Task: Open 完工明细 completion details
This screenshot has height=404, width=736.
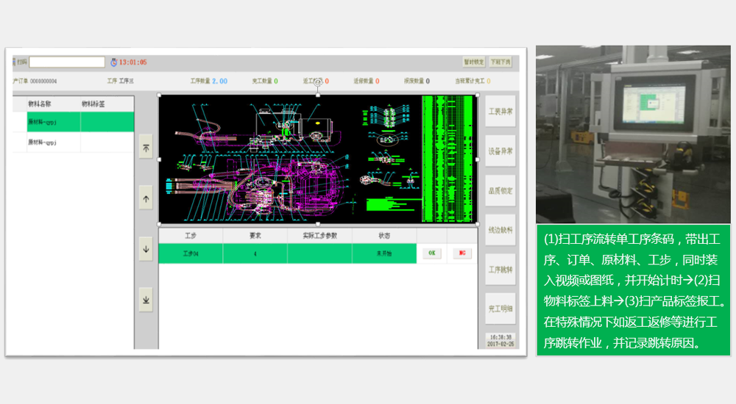Action: click(x=500, y=309)
